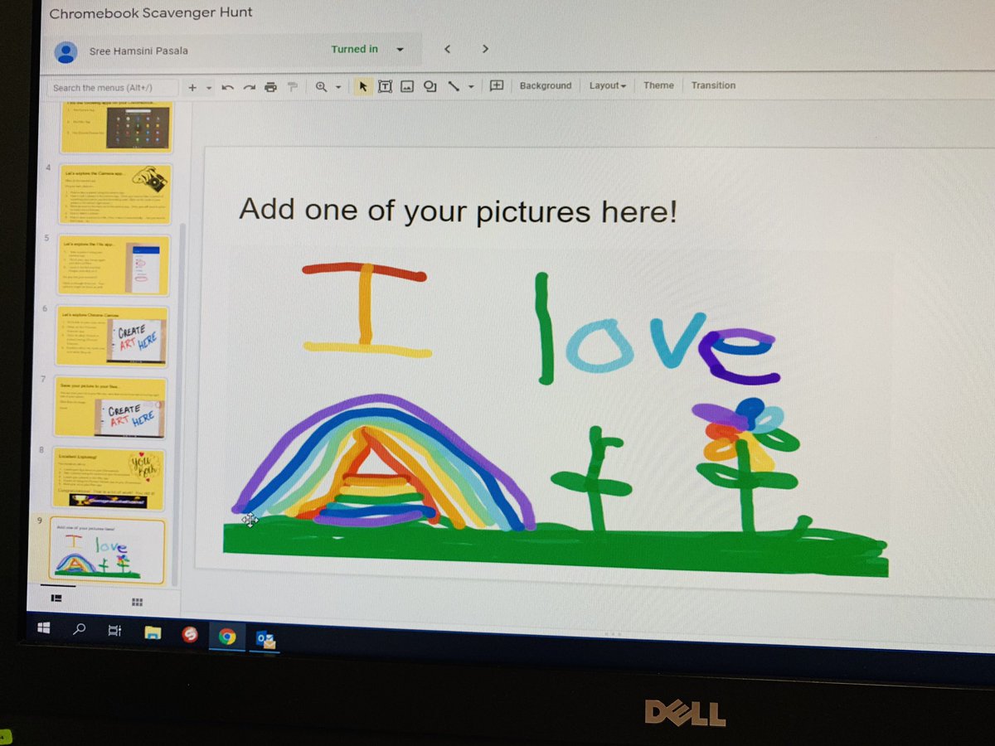Select the Paint format tool
The width and height of the screenshot is (995, 746).
[x=292, y=85]
